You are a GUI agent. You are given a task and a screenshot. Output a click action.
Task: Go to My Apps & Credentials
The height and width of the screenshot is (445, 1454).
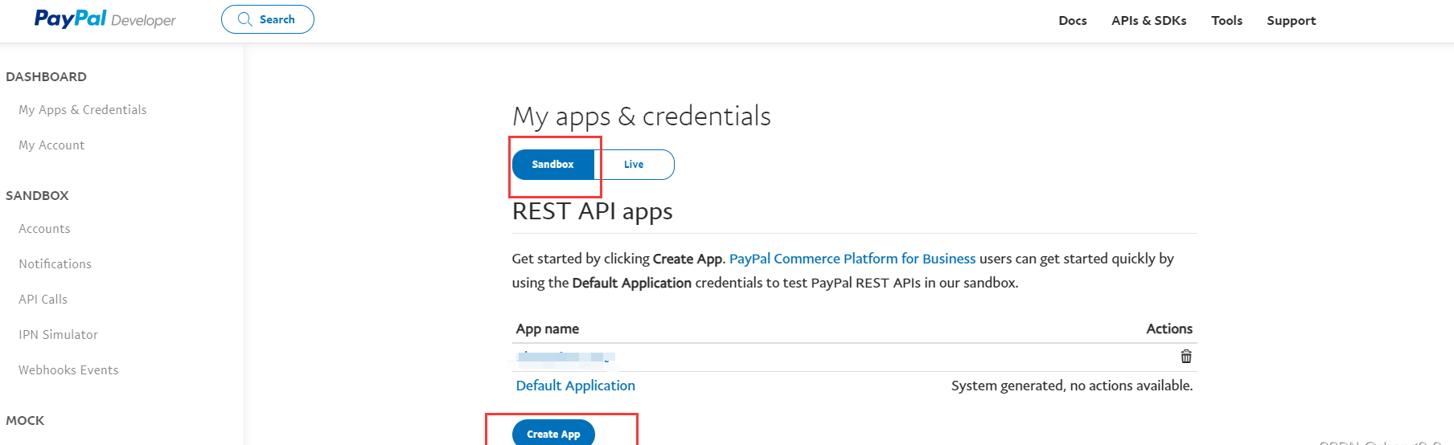coord(83,110)
